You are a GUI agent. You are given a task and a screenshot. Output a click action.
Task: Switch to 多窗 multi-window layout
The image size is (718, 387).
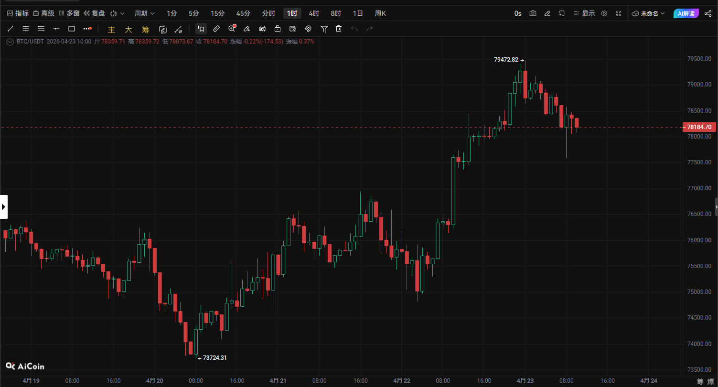coord(69,13)
